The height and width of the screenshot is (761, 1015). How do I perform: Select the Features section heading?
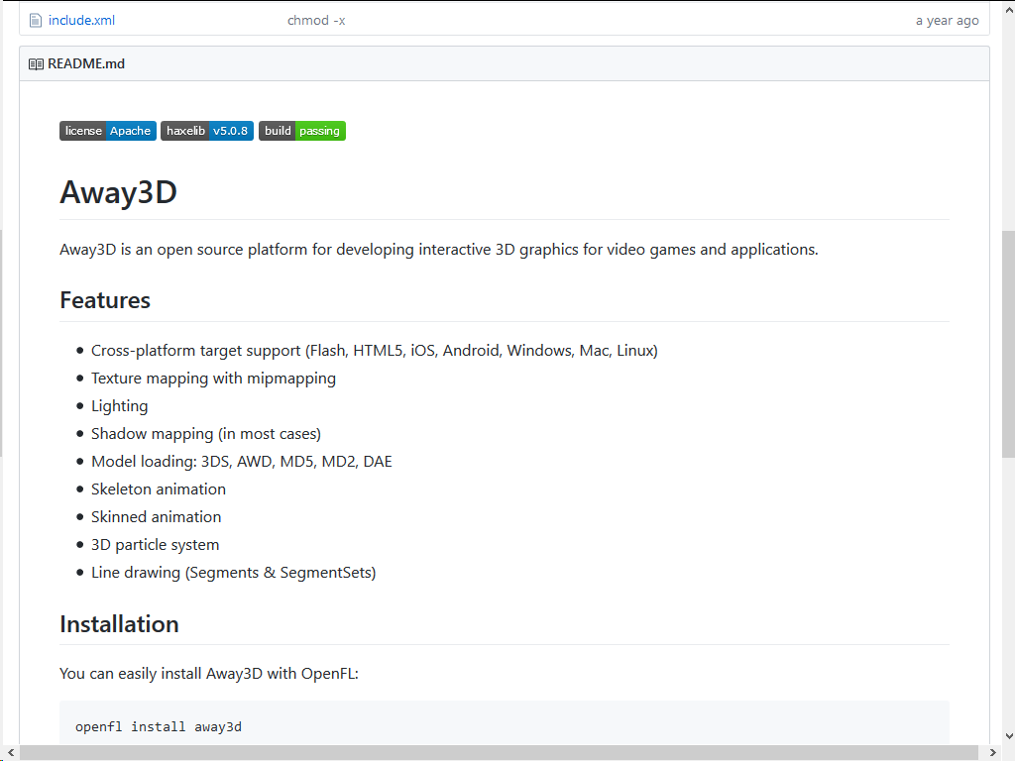(105, 300)
